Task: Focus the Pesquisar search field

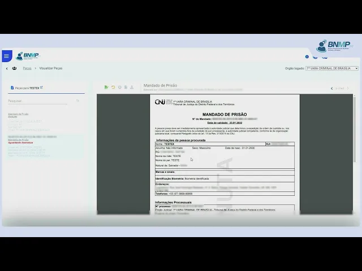Action: (x=37, y=101)
